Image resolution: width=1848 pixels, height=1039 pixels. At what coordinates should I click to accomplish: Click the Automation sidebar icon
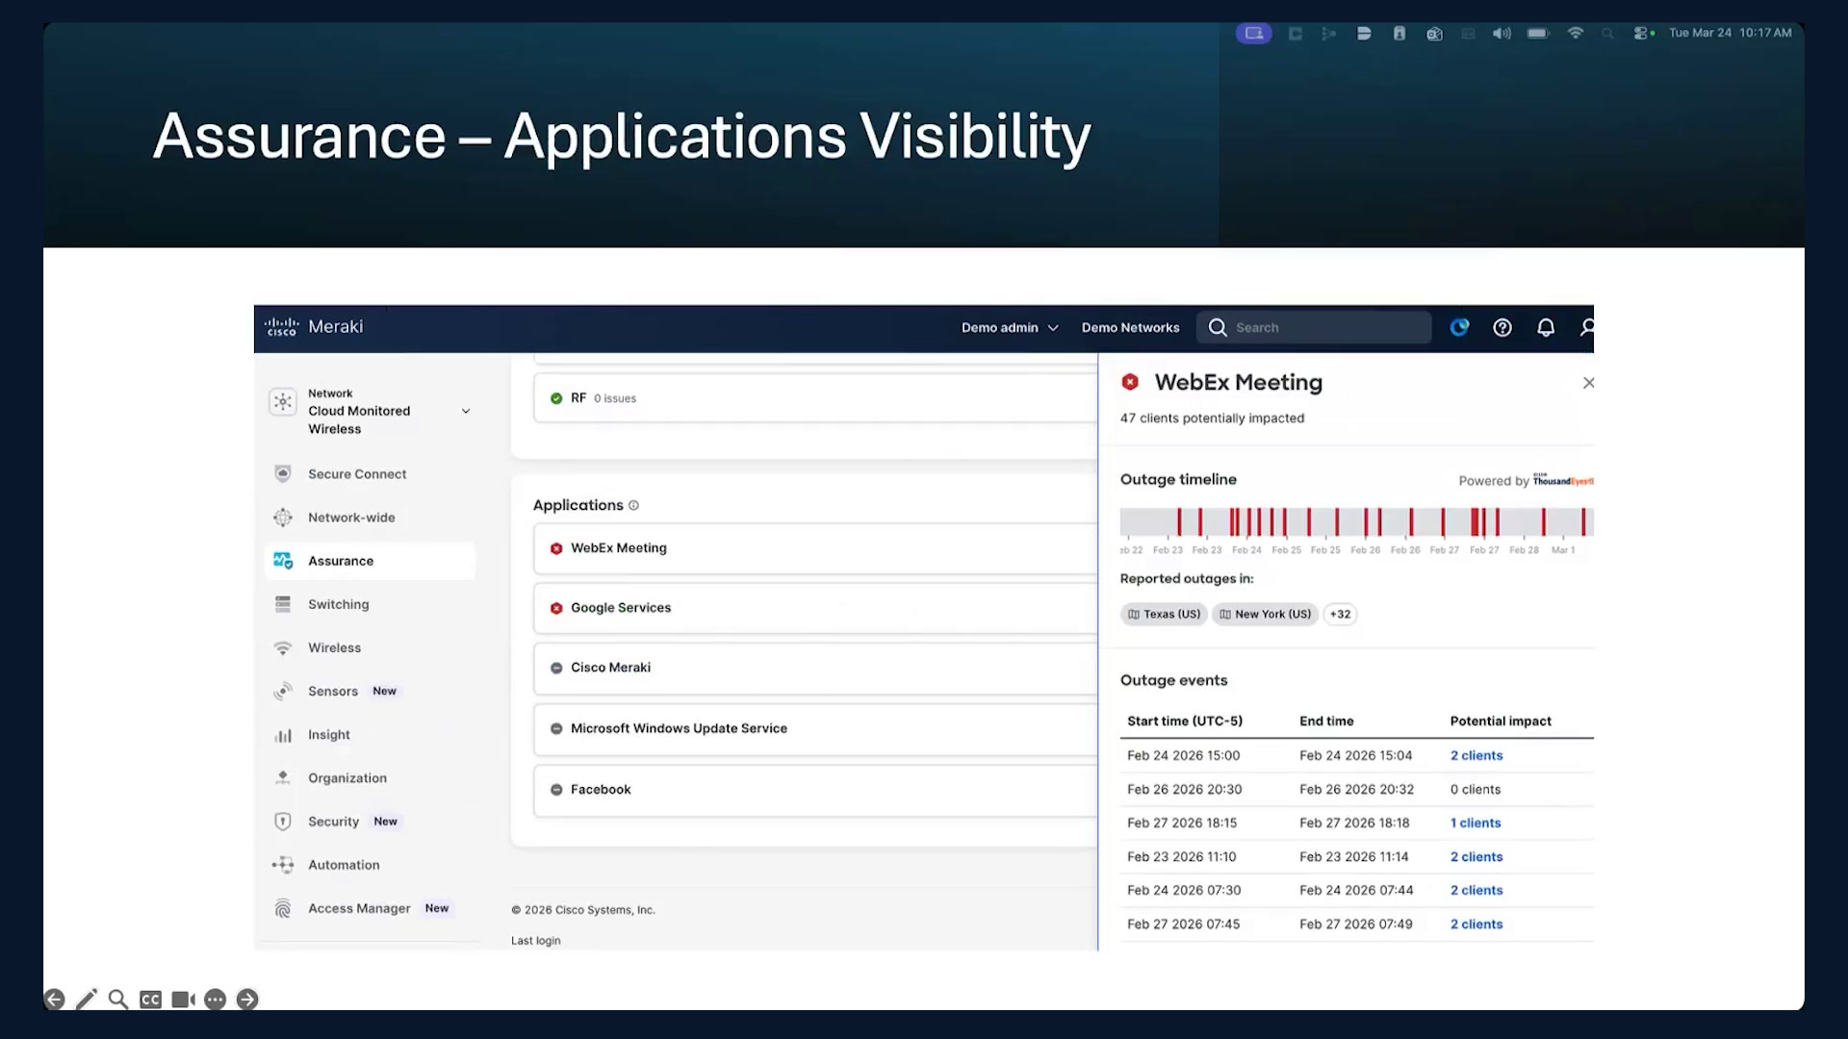(x=283, y=865)
